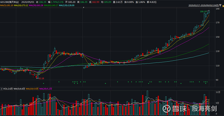
Task: Click the opening price 开 183.20
Action: point(70,2)
